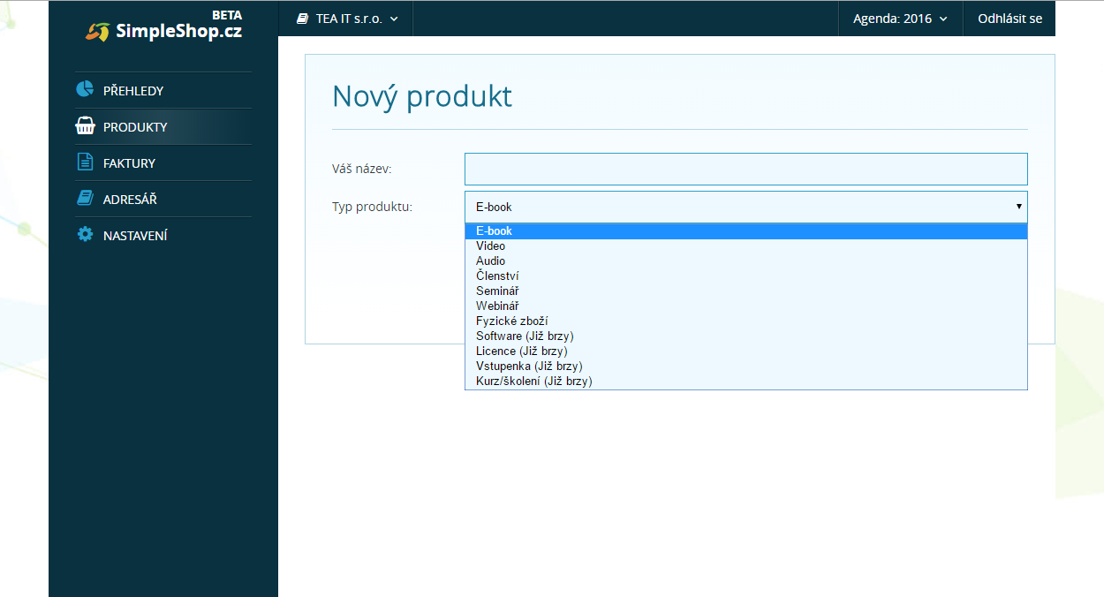Focus the Váš název input field
This screenshot has height=597, width=1104.
click(746, 169)
